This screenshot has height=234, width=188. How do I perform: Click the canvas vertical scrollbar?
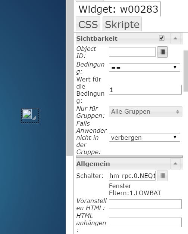click(69, 78)
